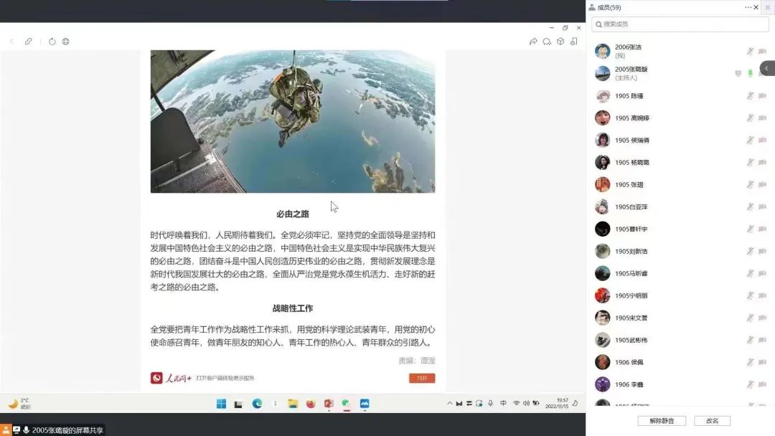Click the Windows Start button
The height and width of the screenshot is (436, 775).
point(221,404)
